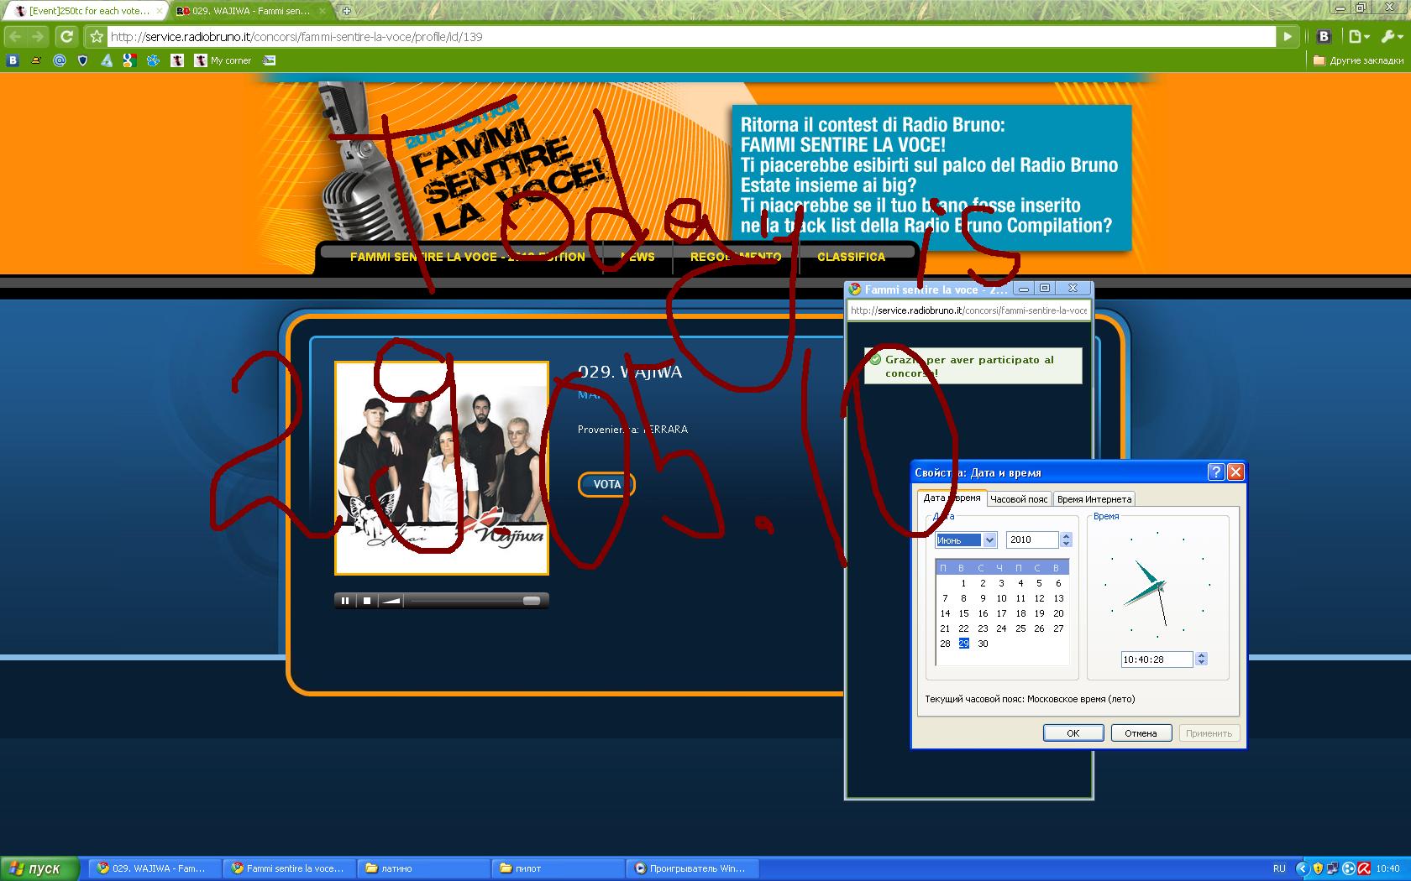Open the VKontakte extension button in the toolbar
The height and width of the screenshot is (881, 1411).
(x=1324, y=36)
